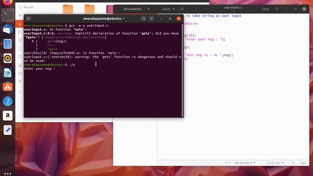Screen dimensions: 313x176
Task: Minimize the terminal window
Action: coord(161,19)
